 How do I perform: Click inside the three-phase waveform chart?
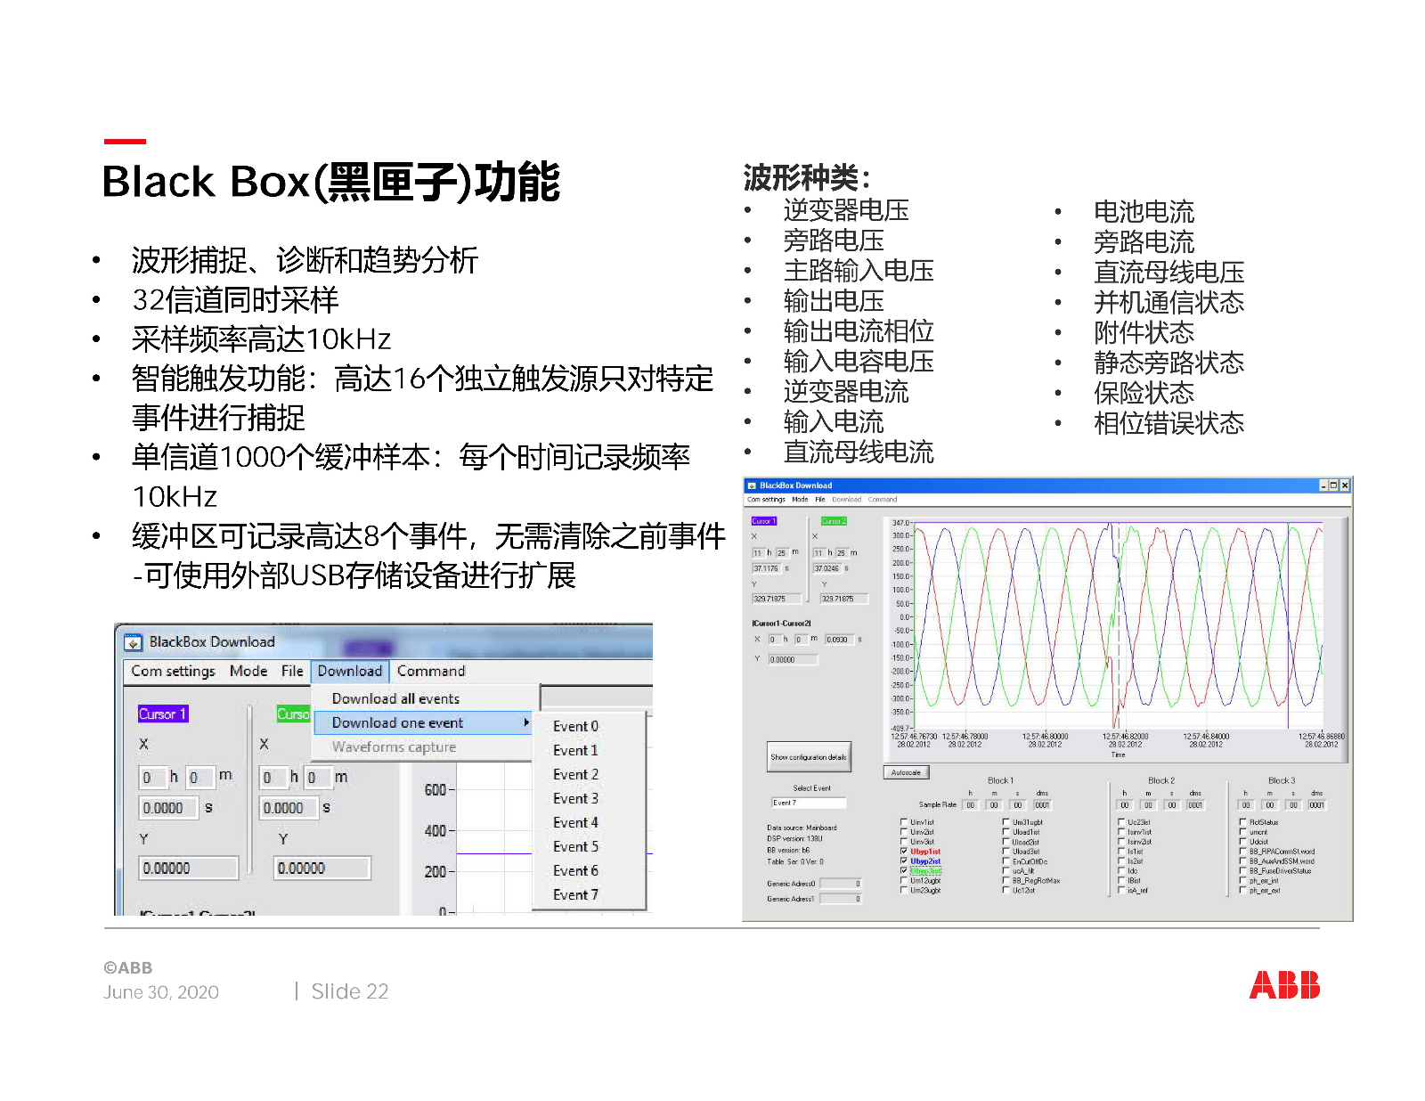[1118, 625]
